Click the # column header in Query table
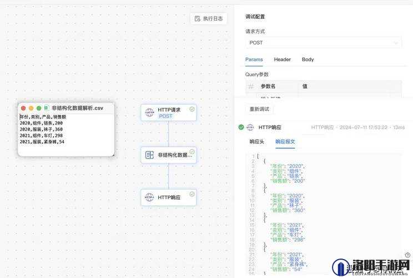 (251, 86)
